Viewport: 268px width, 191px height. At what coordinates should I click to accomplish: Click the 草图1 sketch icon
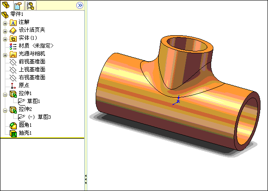pyautogui.click(x=22, y=102)
